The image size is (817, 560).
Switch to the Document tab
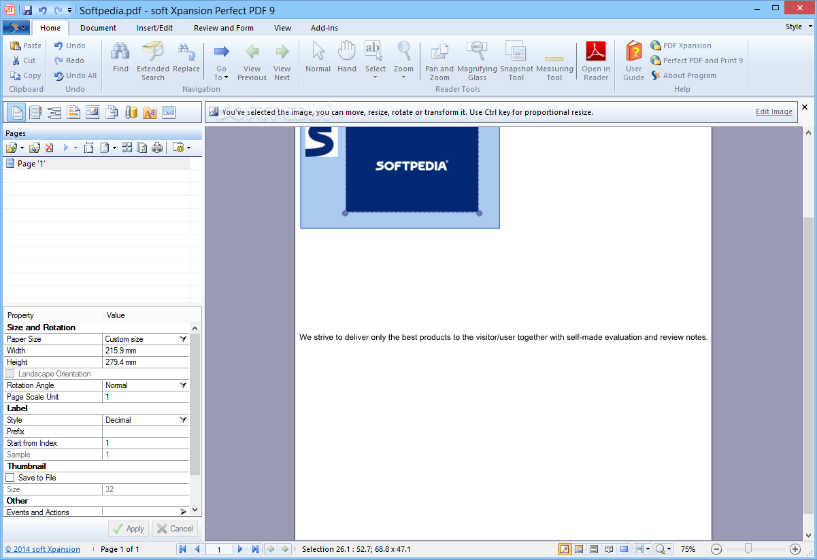point(98,28)
